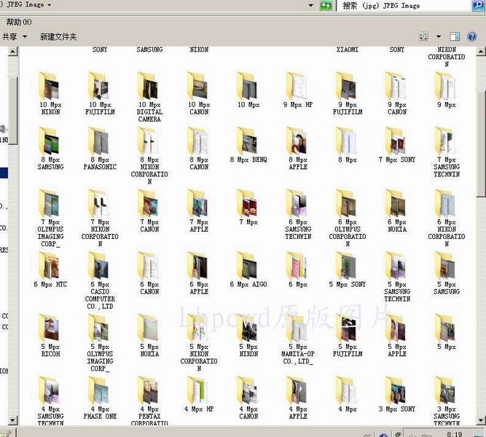Viewport: 486px width, 437px height.
Task: Select the 5 Mpx APPLE folder label
Action: click(x=396, y=350)
